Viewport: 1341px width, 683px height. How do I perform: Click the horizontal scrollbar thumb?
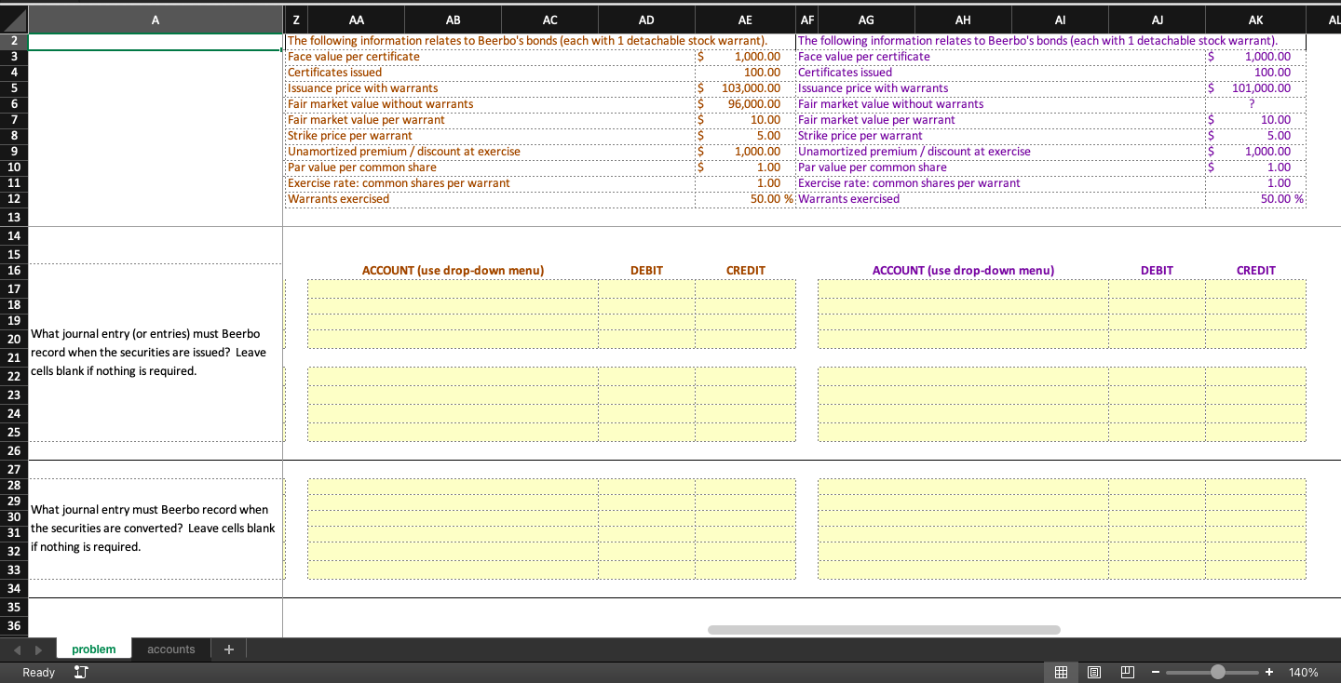pos(883,630)
